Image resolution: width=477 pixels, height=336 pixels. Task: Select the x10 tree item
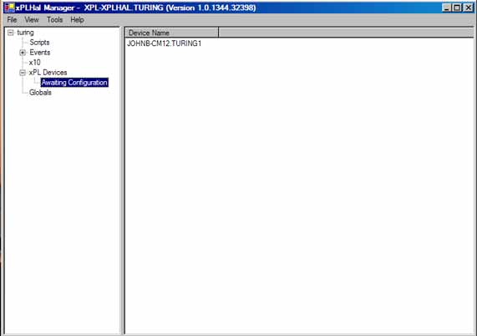(35, 63)
